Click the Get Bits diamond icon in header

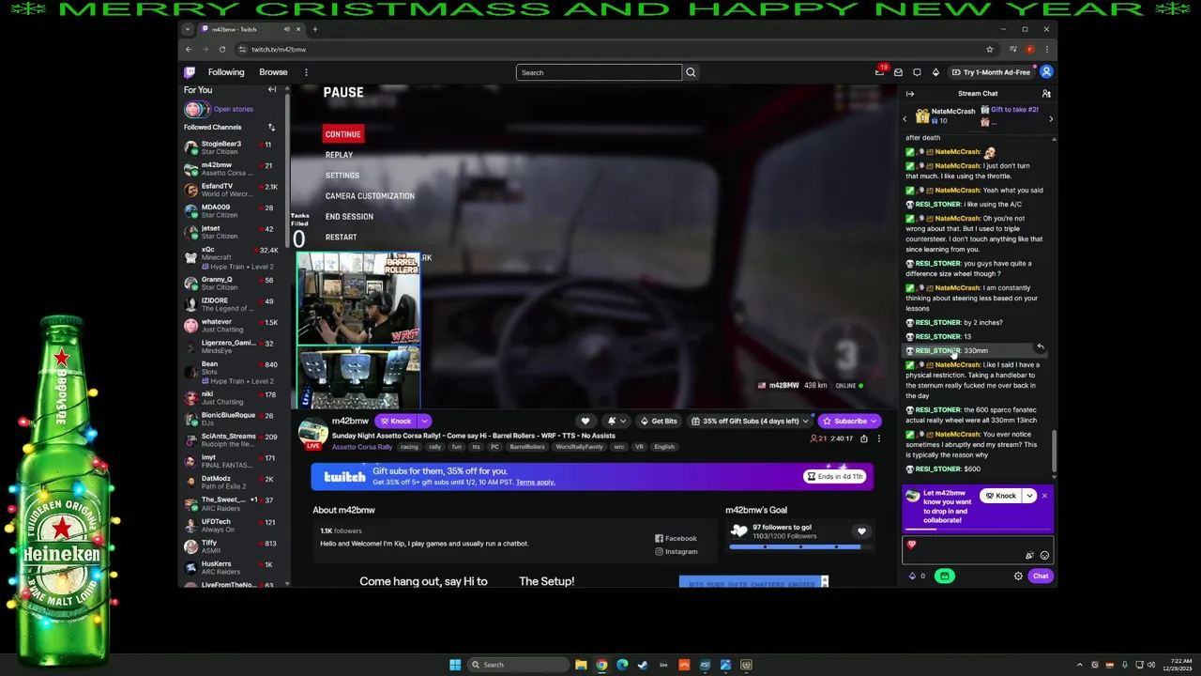pos(936,72)
